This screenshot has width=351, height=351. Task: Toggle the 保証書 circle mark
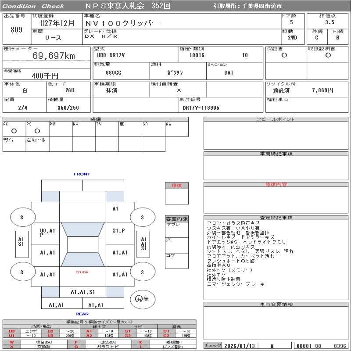tap(284, 55)
